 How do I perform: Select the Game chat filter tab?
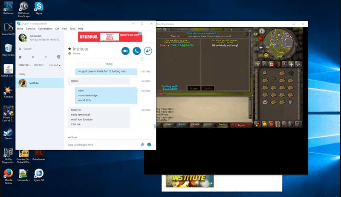click(169, 125)
